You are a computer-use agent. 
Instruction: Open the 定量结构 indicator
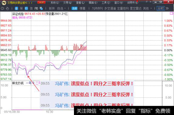coord(123,8)
